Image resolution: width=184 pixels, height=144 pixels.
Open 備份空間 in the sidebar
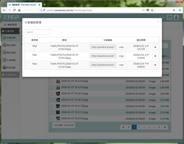point(10,53)
